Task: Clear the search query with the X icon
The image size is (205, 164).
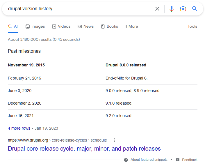Action: (x=157, y=9)
